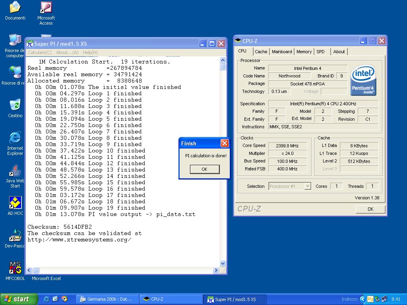
Task: Click Microsoft Excel desktop label
Action: 46,278
